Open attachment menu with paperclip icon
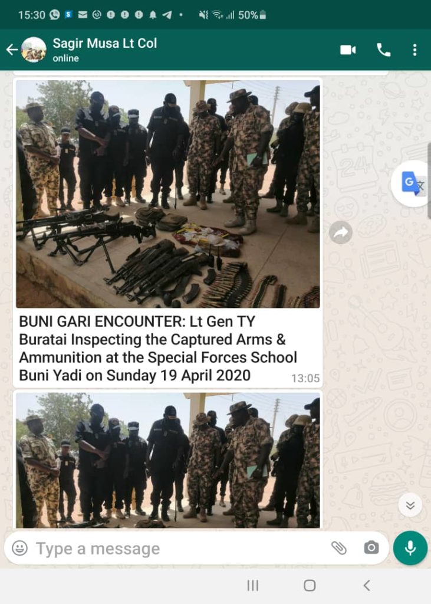This screenshot has width=431, height=604. [339, 548]
